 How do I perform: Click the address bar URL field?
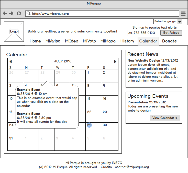(102, 14)
